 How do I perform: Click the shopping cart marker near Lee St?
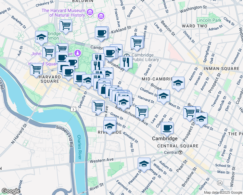click(x=142, y=112)
